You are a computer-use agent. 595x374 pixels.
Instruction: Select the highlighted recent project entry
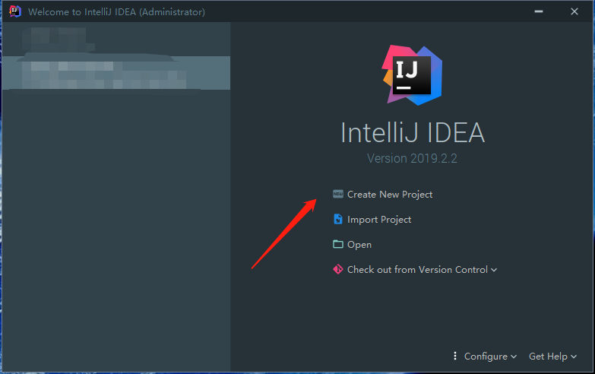coord(116,73)
